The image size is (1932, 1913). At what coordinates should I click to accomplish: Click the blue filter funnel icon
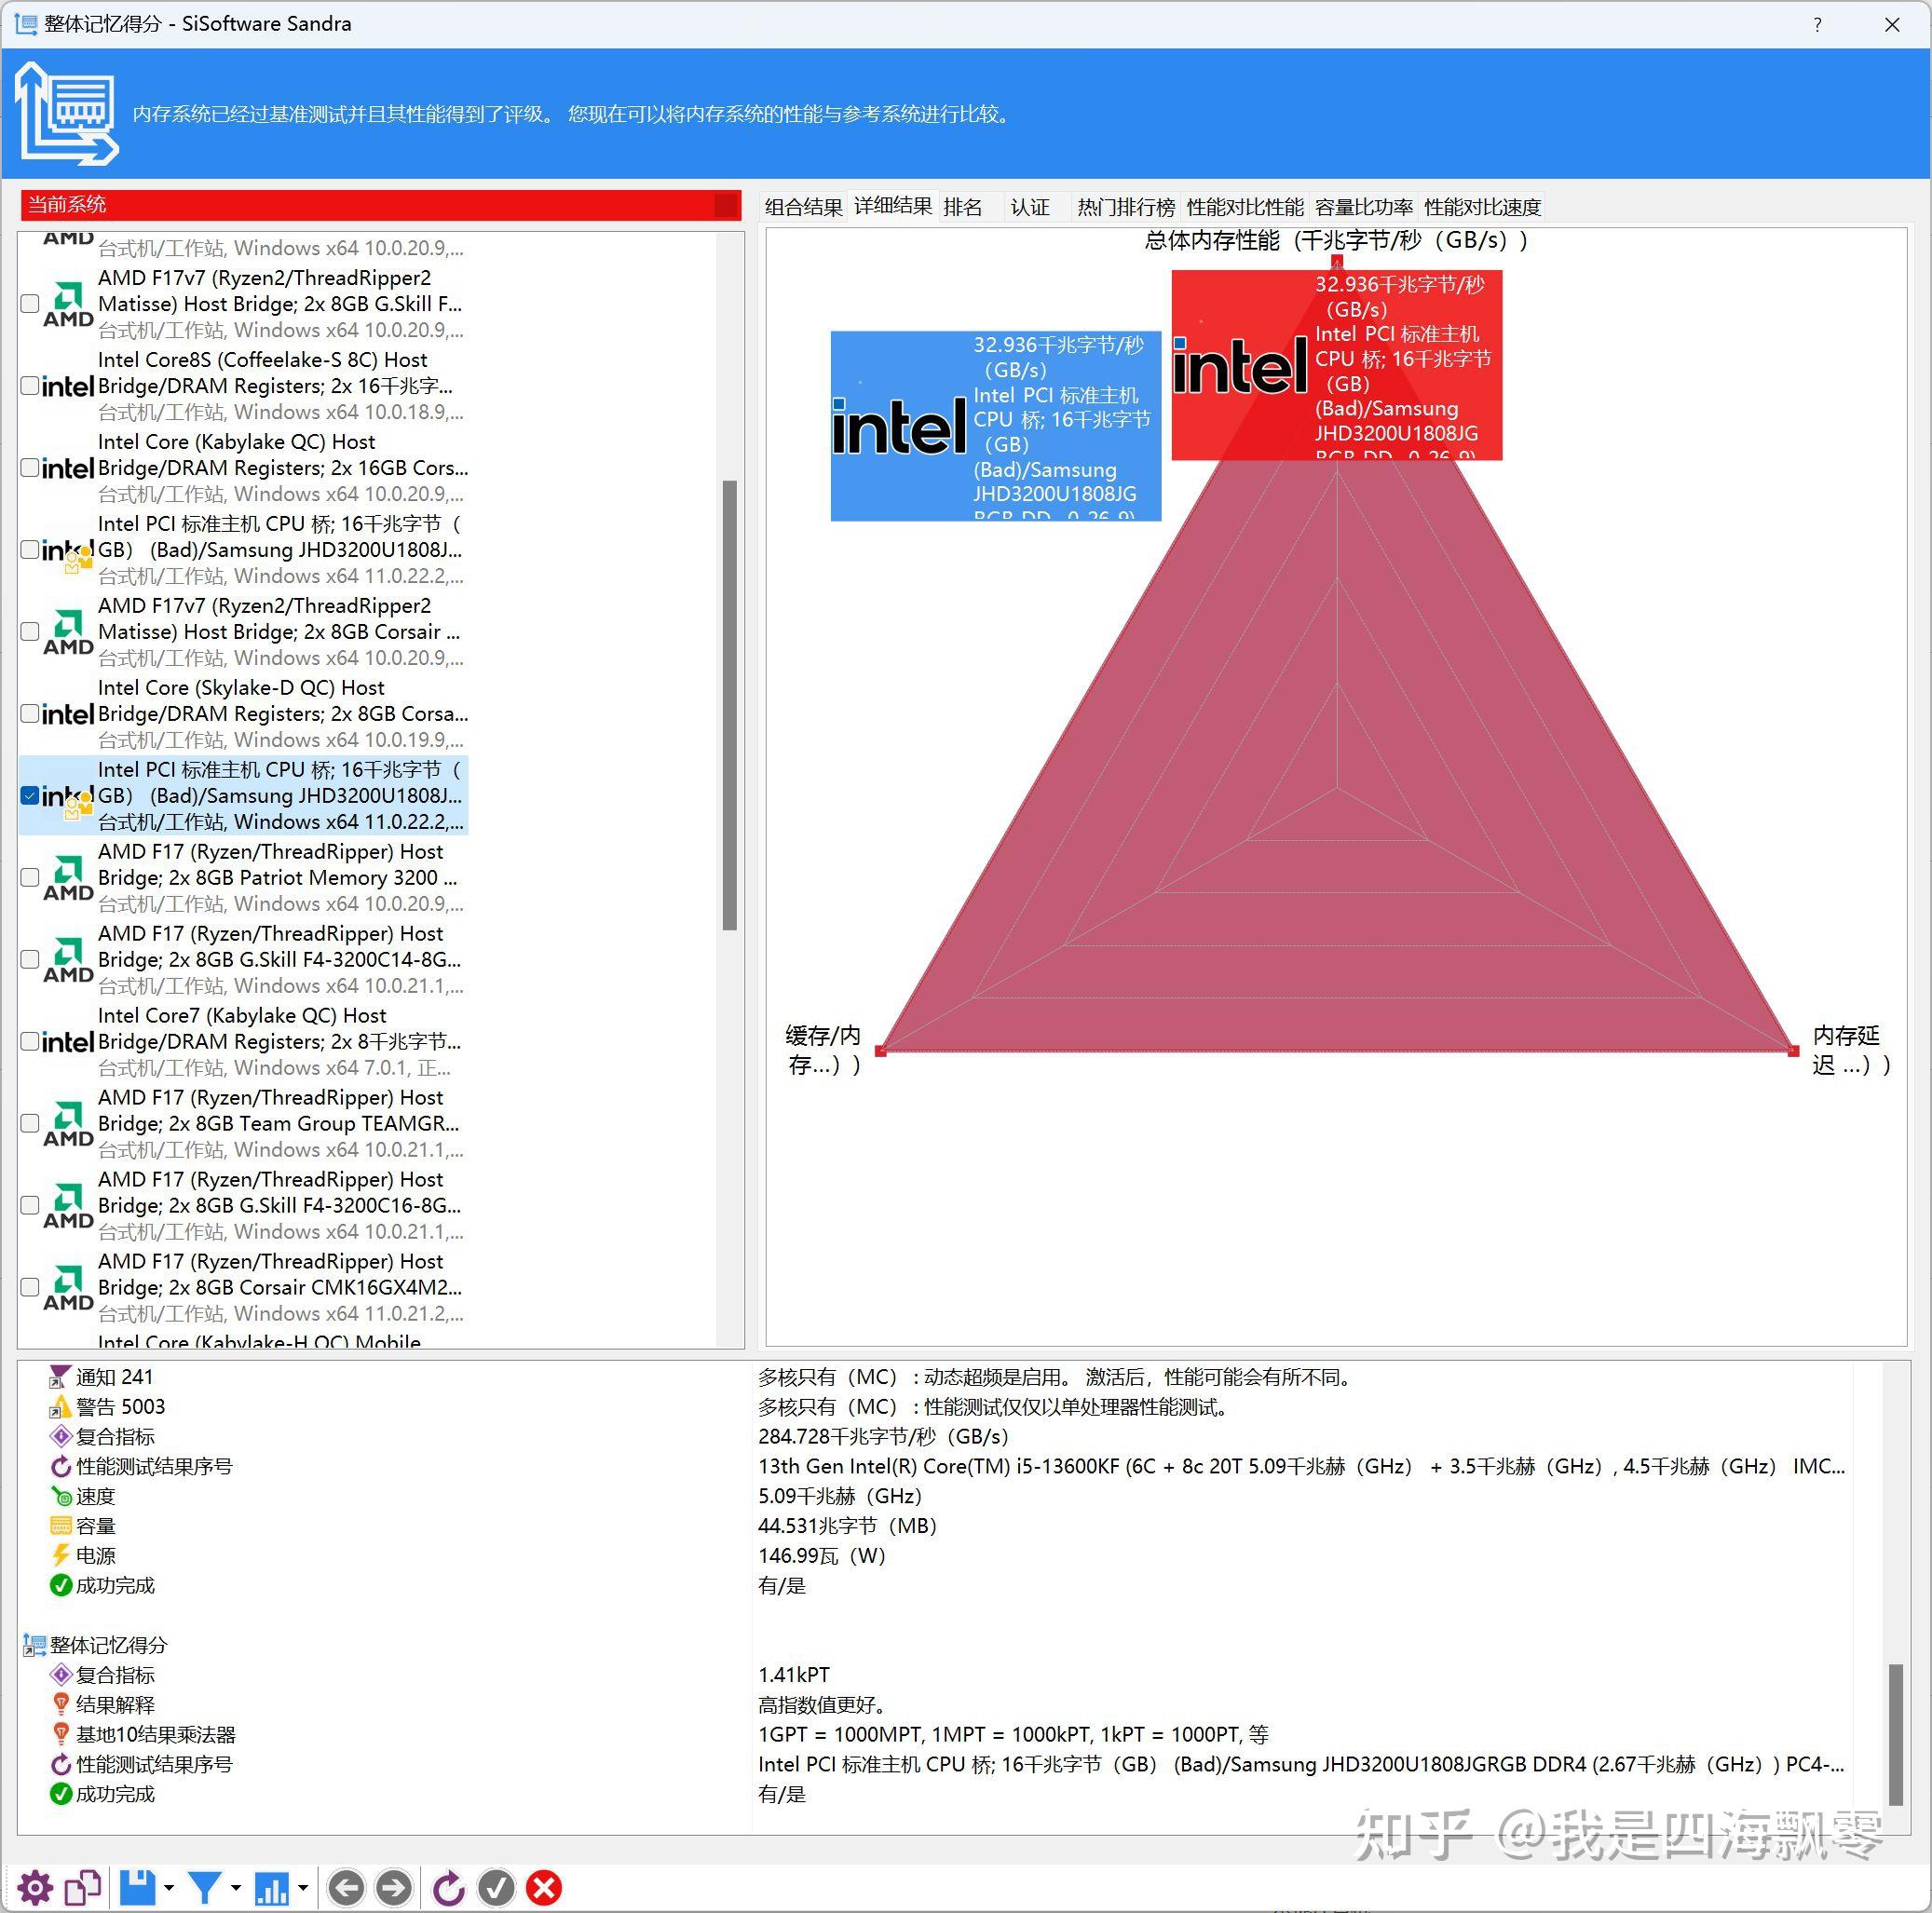pyautogui.click(x=205, y=1887)
